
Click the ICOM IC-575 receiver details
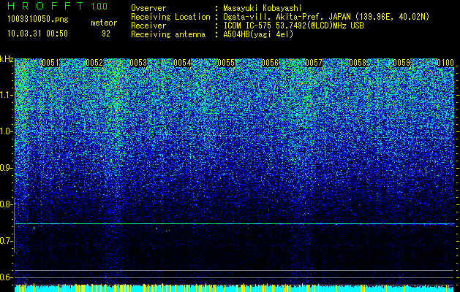pyautogui.click(x=293, y=26)
